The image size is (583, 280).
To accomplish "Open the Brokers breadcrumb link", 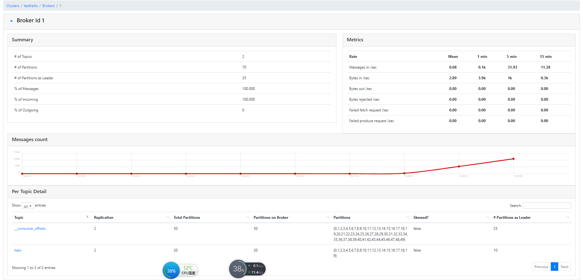I will 48,6.
